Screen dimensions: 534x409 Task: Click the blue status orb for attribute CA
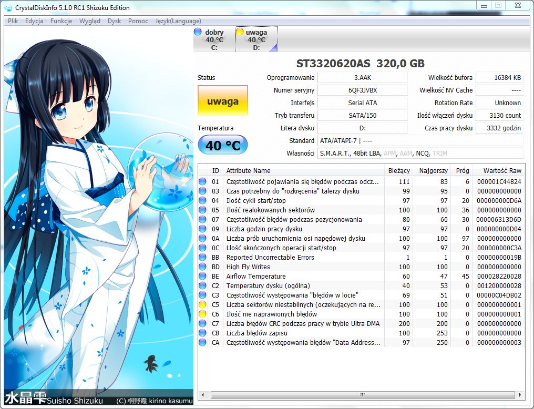point(203,343)
